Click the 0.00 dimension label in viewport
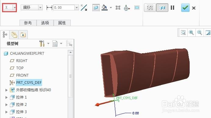 pos(135,113)
